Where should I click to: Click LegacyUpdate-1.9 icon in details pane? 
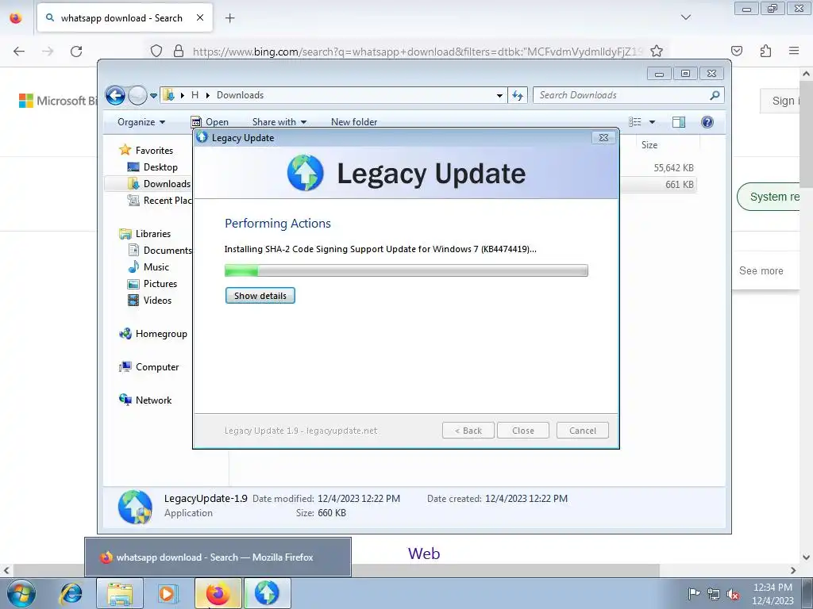click(x=135, y=507)
